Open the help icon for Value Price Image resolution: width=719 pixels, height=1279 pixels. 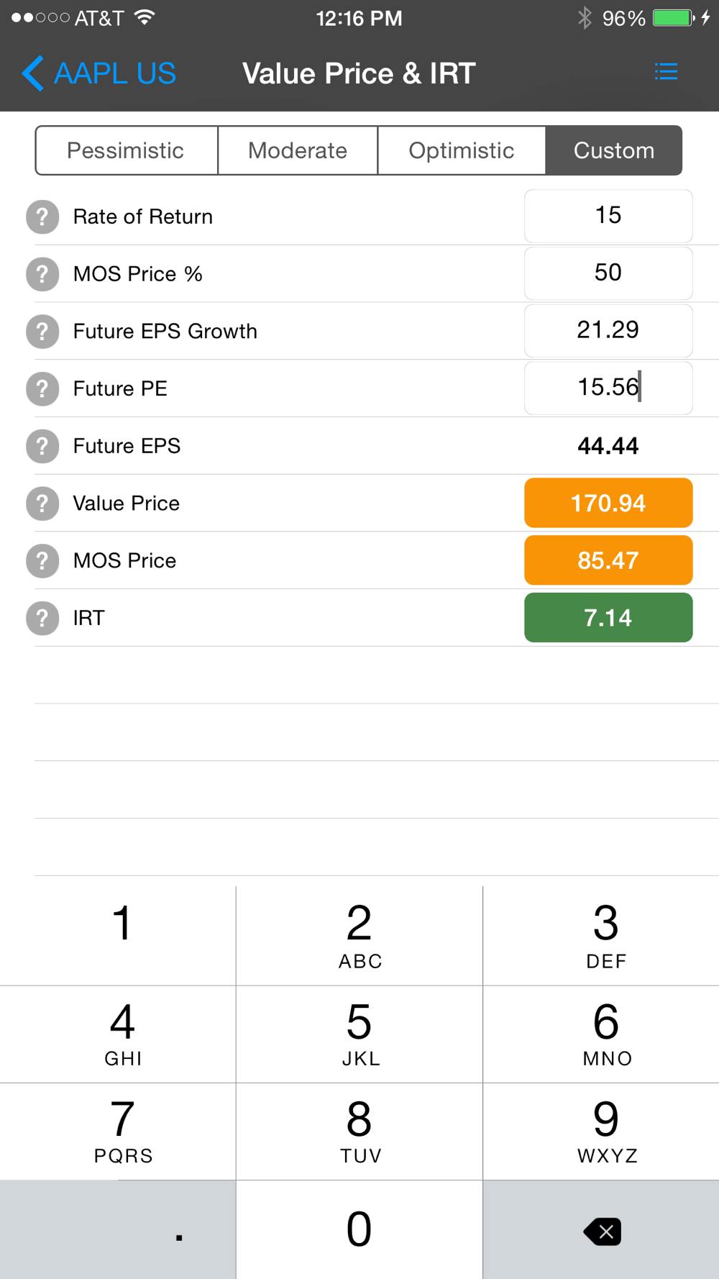[42, 504]
